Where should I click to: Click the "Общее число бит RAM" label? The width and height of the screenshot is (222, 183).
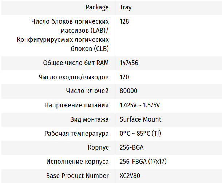[76, 63]
